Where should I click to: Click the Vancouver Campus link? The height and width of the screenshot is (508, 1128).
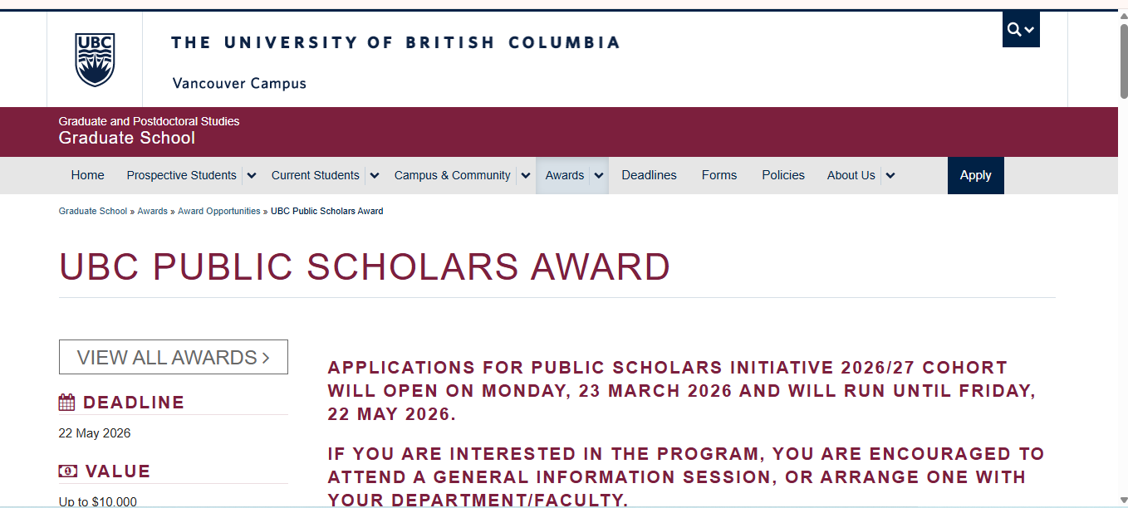pyautogui.click(x=238, y=83)
